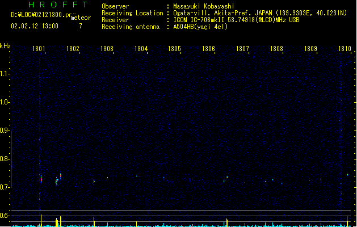Select observer name Masayuki Kobayashi
The height and width of the screenshot is (227, 357).
(204, 6)
